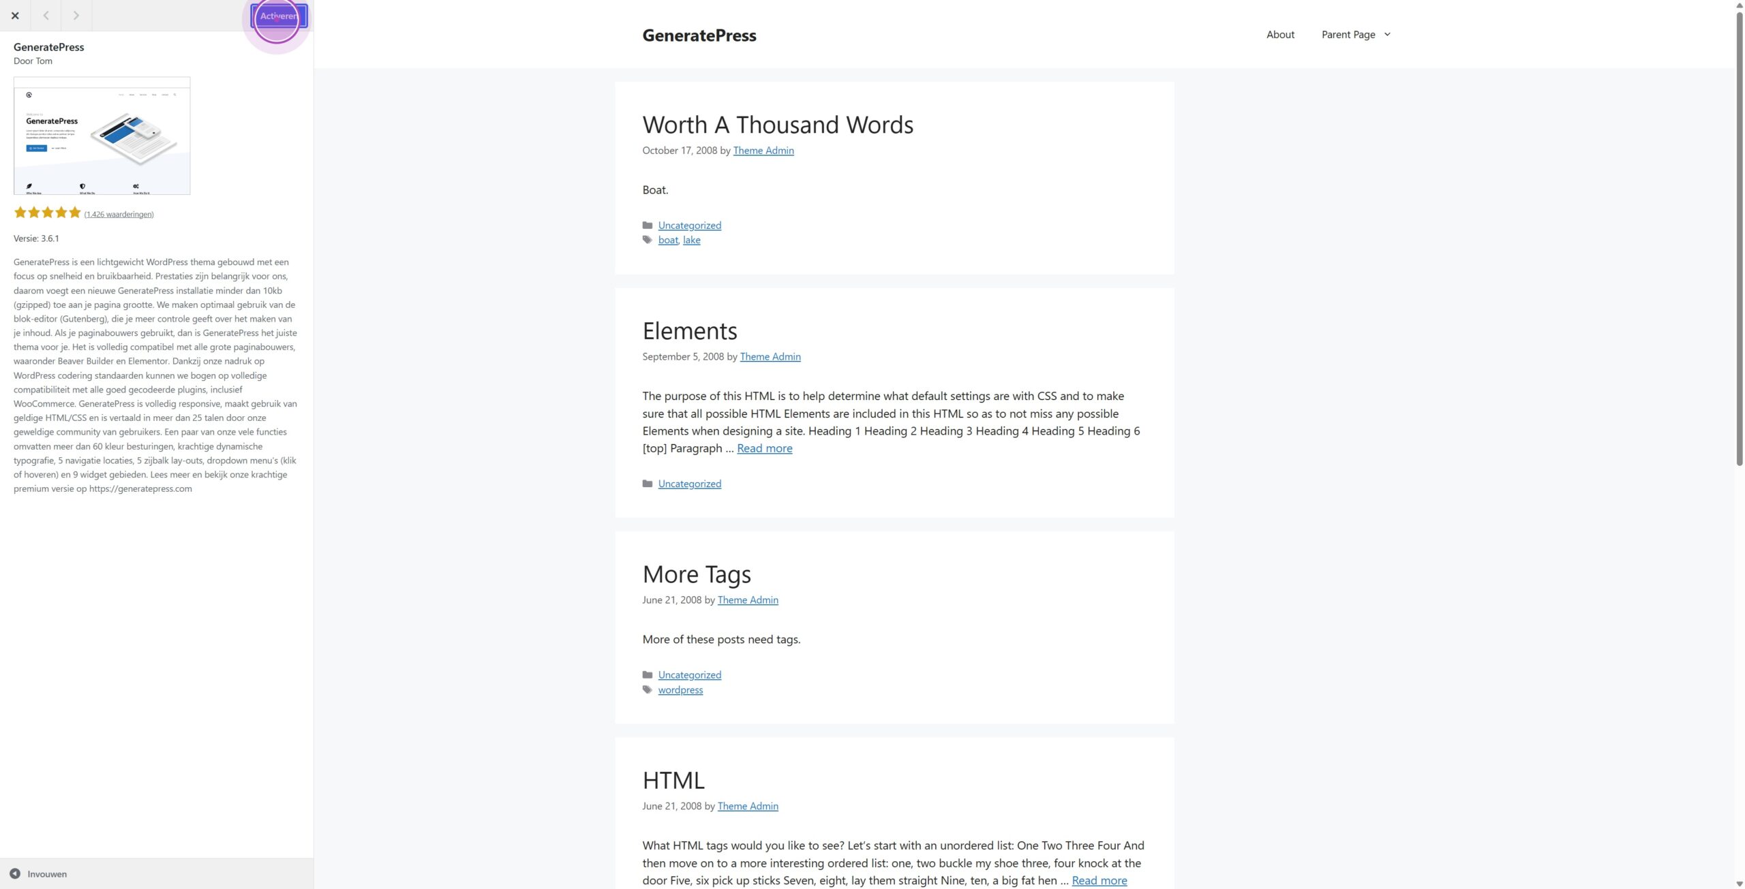Go to previous theme arrow
The height and width of the screenshot is (889, 1745).
[46, 16]
